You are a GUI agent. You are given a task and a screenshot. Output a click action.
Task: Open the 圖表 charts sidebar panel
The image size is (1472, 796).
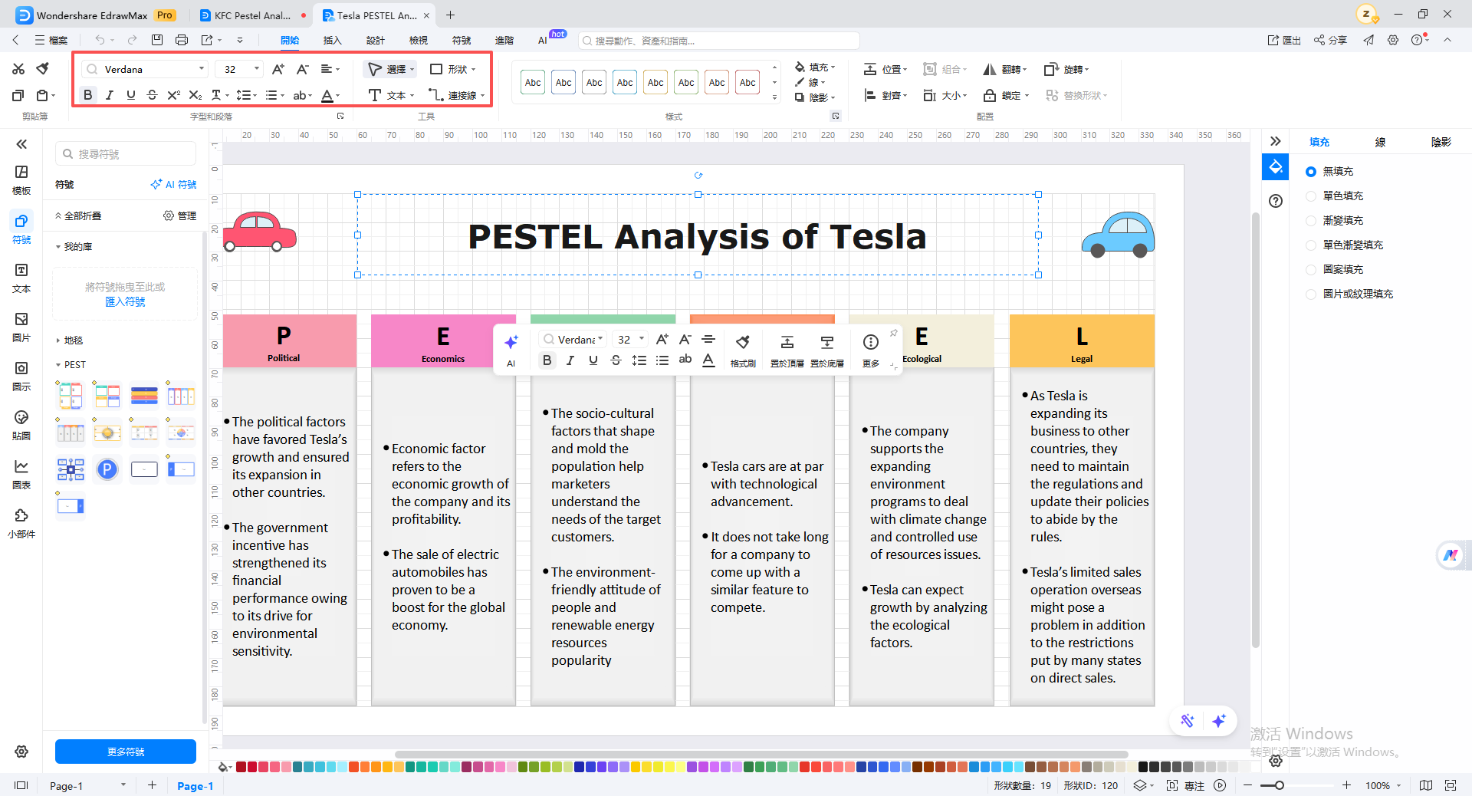click(x=21, y=474)
